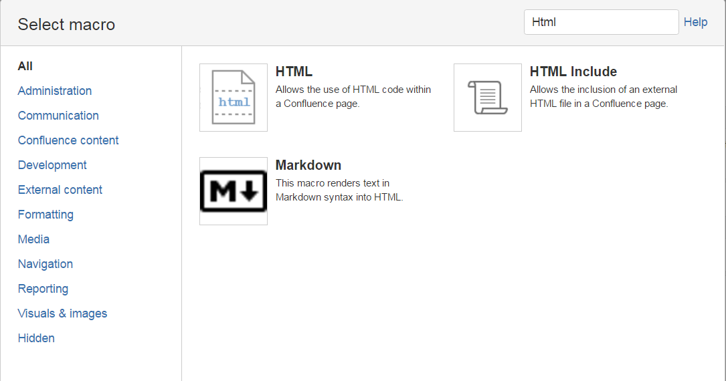Filter macros by Visuals & images category
The image size is (726, 381).
coord(62,313)
